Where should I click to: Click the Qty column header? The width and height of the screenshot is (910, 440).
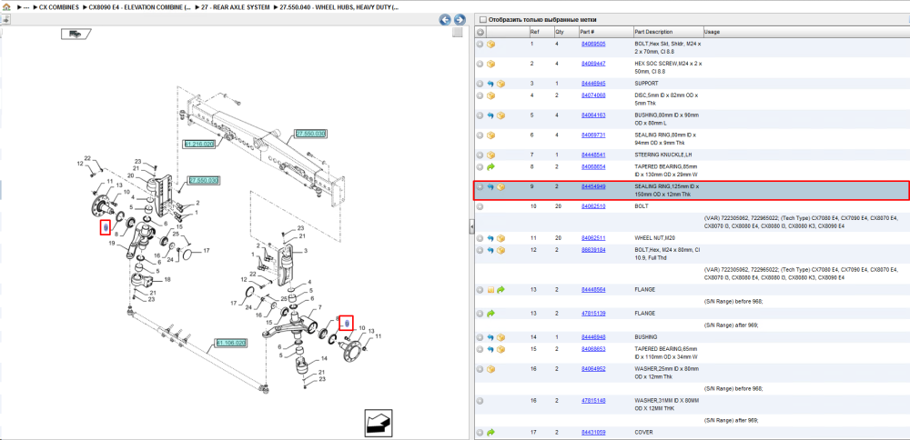pyautogui.click(x=560, y=32)
